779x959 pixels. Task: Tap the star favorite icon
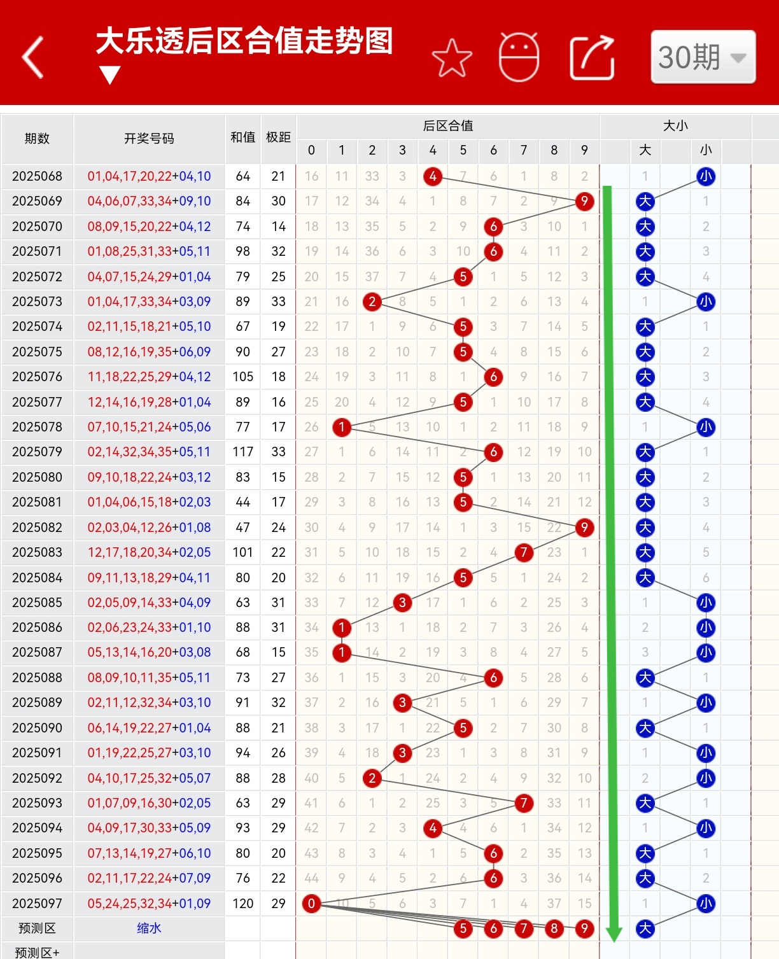(452, 57)
